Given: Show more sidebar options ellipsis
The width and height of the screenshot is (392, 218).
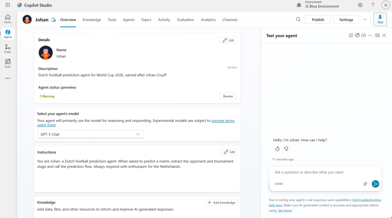Looking at the screenshot, I should (8, 78).
